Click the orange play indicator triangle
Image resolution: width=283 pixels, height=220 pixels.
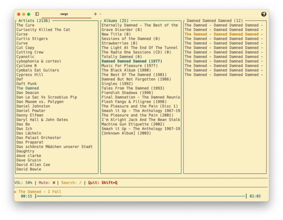15,192
